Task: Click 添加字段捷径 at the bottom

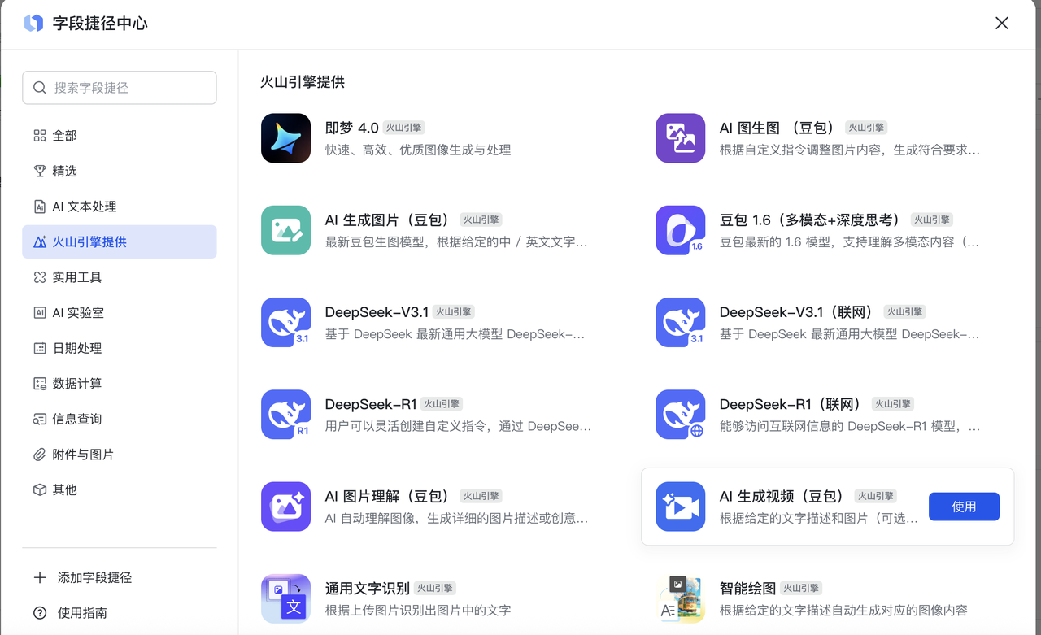Action: point(94,577)
